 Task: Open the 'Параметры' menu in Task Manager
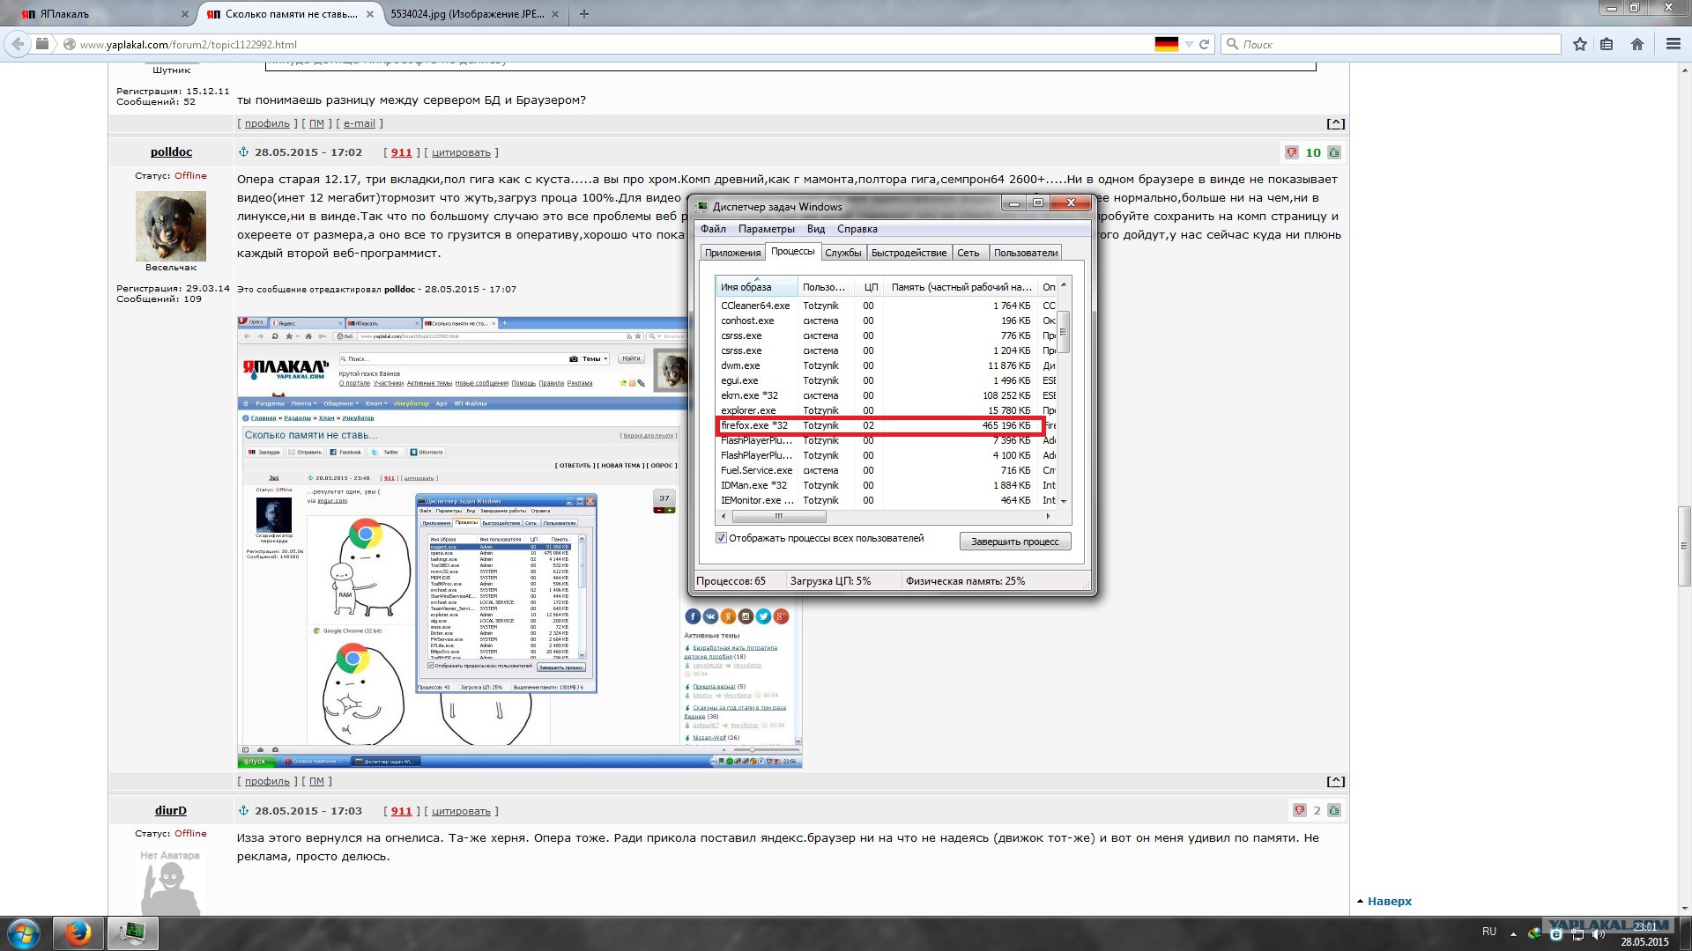pos(767,229)
